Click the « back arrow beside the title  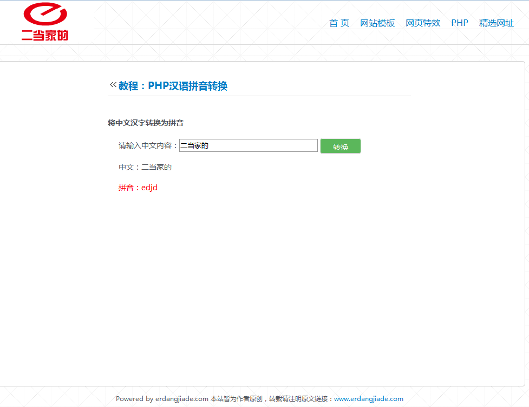click(x=113, y=85)
